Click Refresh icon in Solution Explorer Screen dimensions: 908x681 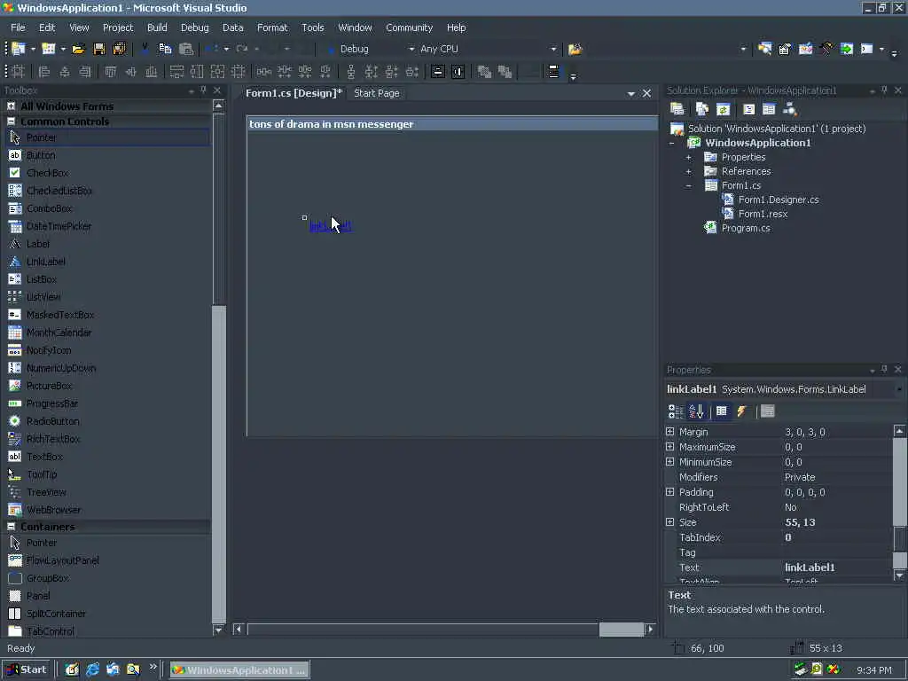[x=723, y=109]
